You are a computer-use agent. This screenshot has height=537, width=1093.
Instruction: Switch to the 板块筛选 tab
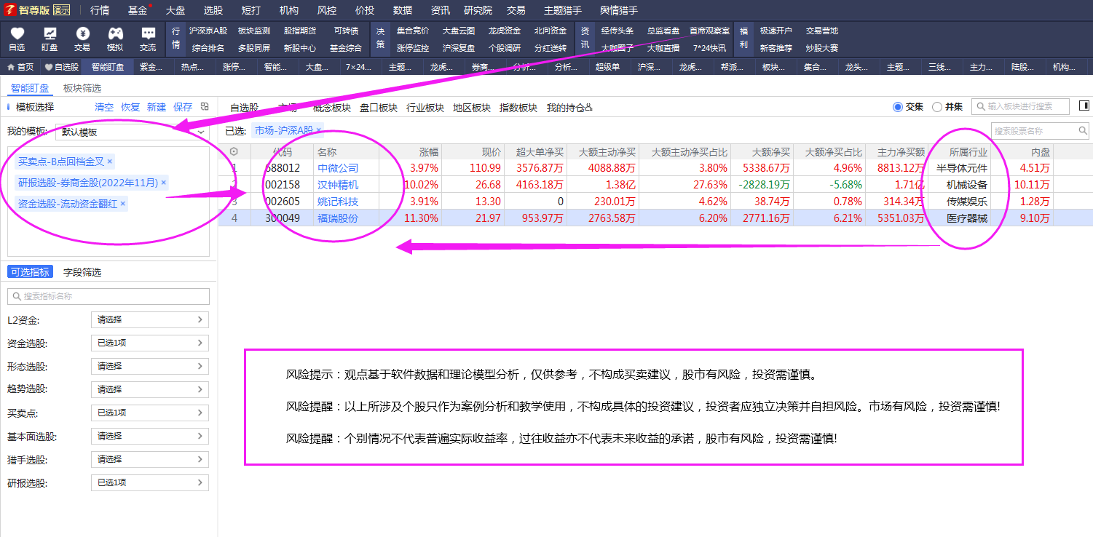click(x=82, y=88)
